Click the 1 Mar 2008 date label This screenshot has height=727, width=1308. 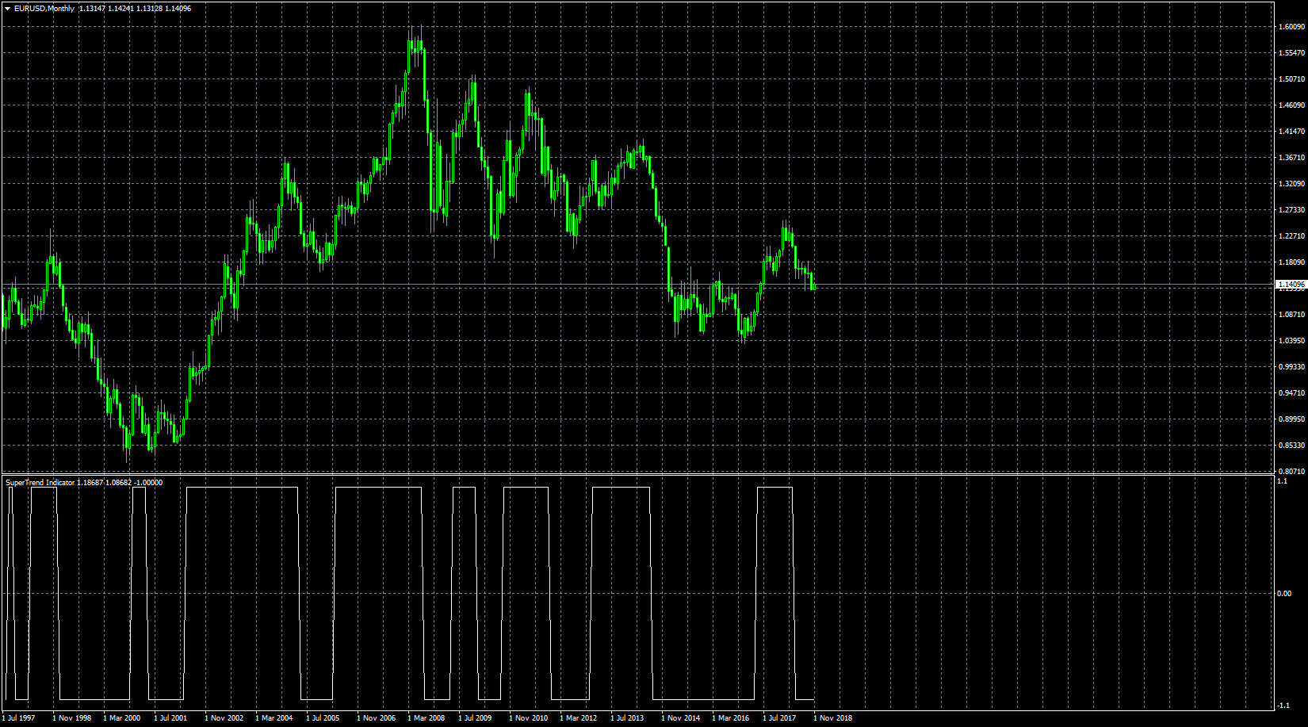pyautogui.click(x=426, y=718)
